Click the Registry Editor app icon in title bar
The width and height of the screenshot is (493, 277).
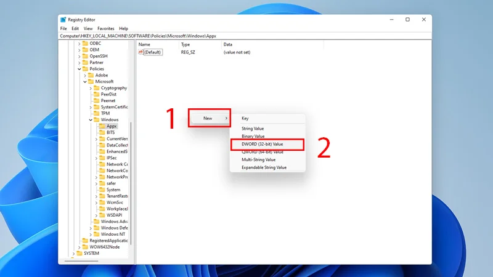point(63,20)
